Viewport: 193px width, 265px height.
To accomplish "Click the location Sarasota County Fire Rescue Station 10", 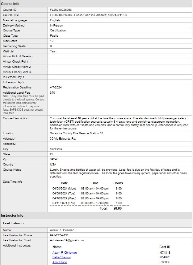I will click(77, 133).
